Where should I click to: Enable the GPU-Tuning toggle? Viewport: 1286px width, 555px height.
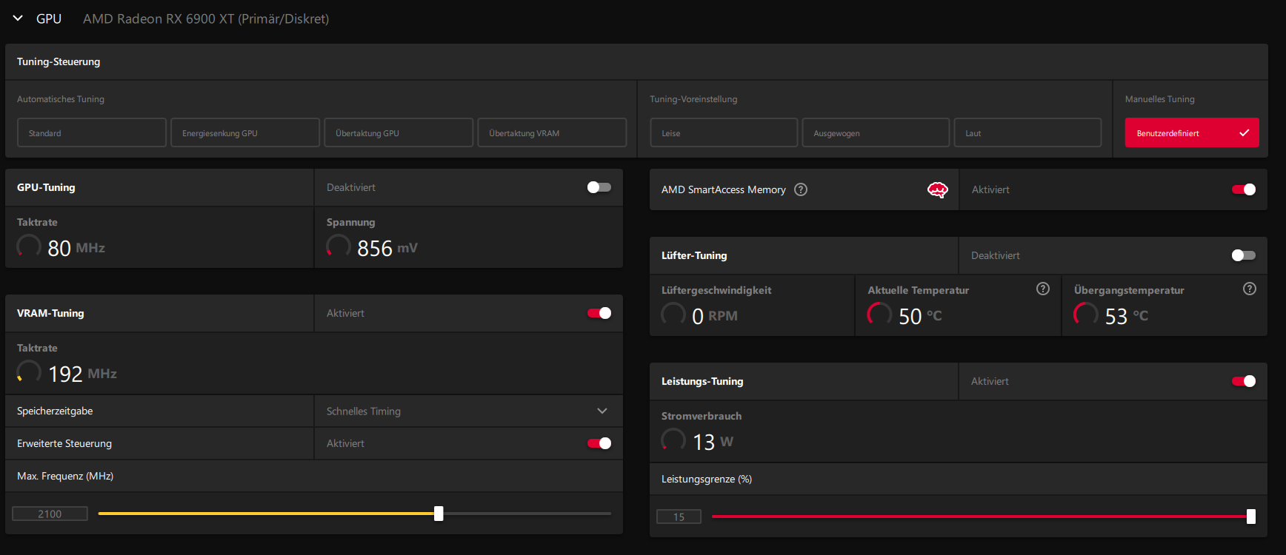tap(599, 187)
